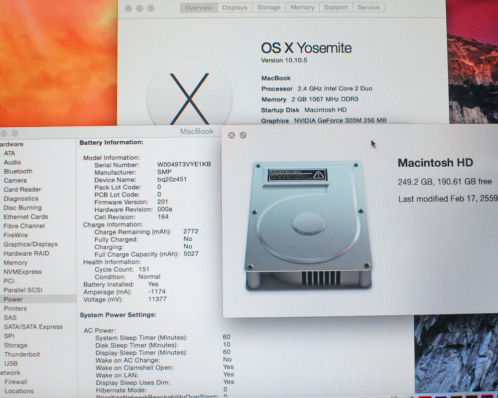This screenshot has height=398, width=498.
Task: Select Printers in the sidebar
Action: [15, 308]
